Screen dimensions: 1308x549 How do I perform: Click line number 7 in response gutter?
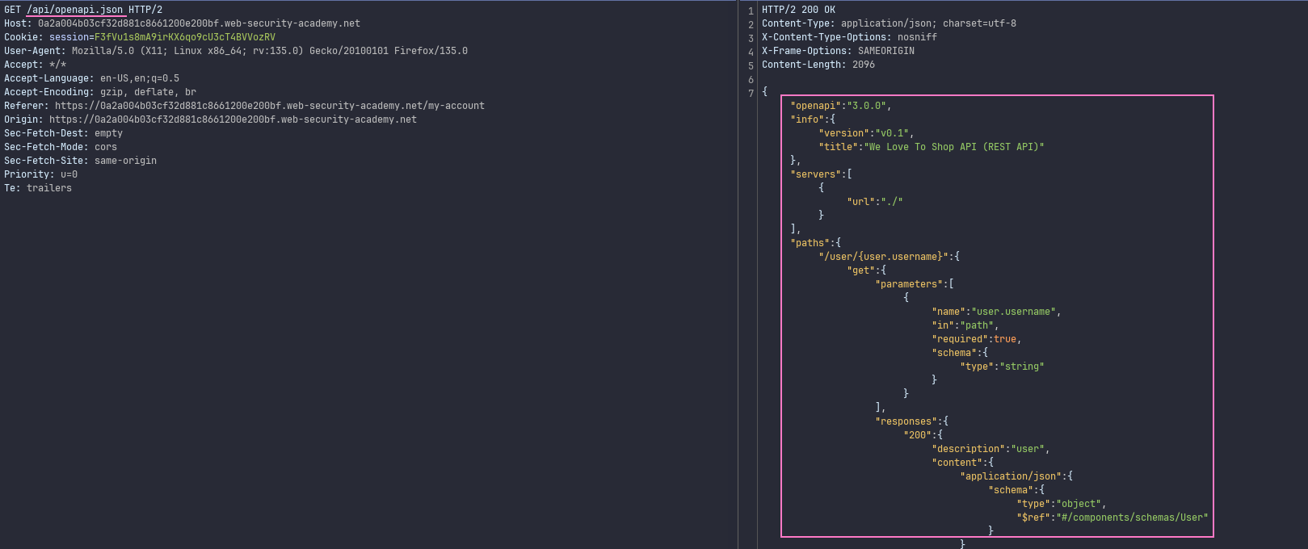tap(751, 93)
